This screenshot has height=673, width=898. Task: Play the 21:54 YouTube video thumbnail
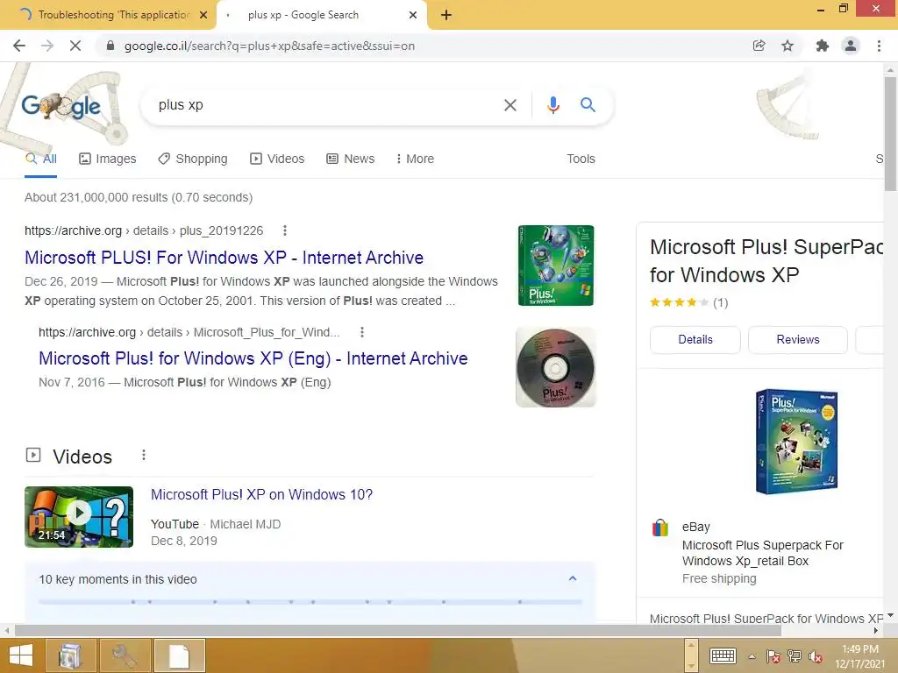pos(79,517)
